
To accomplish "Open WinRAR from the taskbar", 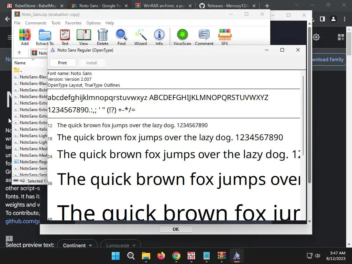I will point(222,256).
